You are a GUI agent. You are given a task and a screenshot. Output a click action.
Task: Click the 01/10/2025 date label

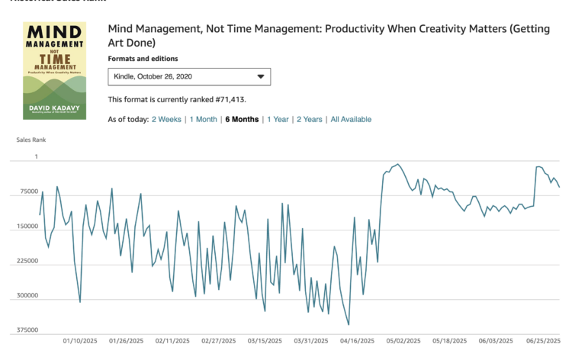[80, 341]
